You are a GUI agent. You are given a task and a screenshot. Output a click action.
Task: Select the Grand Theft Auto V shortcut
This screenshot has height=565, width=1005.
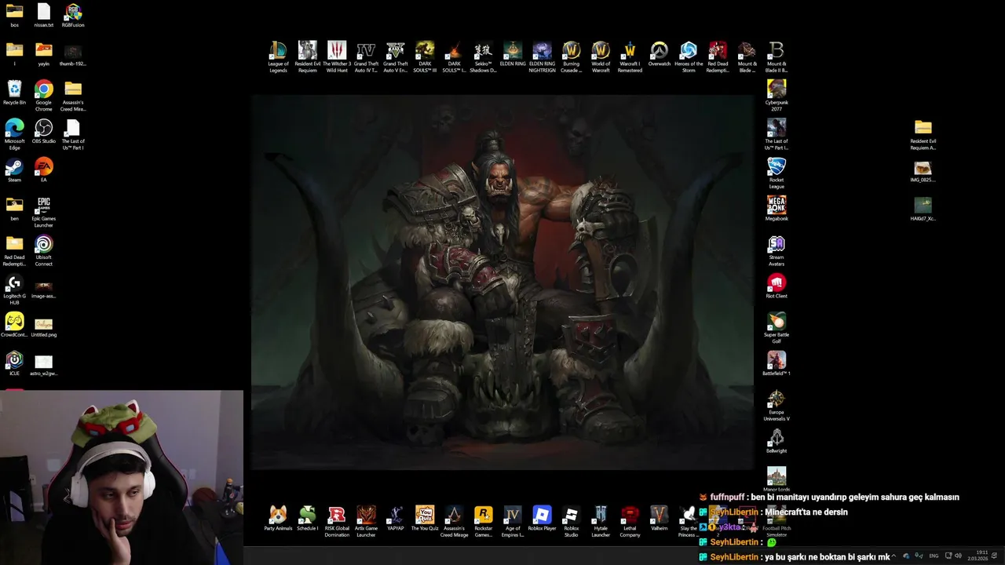(x=395, y=56)
